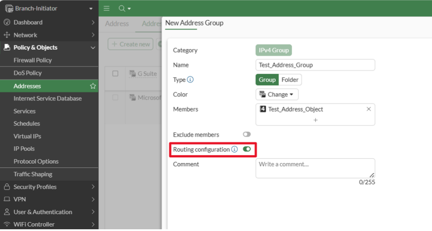
Task: Disable the Routing configuration toggle
Action: [x=247, y=149]
